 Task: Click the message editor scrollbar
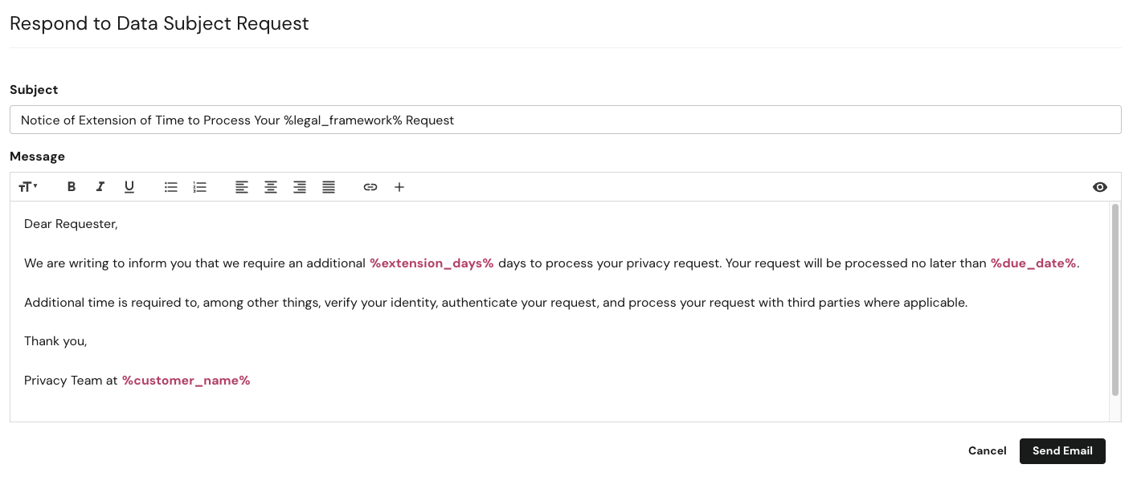(1115, 305)
